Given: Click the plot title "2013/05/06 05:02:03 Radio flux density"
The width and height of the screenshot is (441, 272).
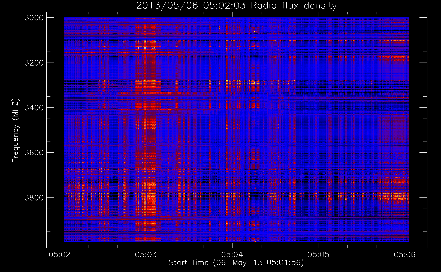Looking at the screenshot, I should tap(236, 6).
